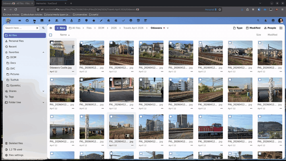Open the Files app folder icon in top bar
The height and width of the screenshot is (161, 286).
pos(35,21)
